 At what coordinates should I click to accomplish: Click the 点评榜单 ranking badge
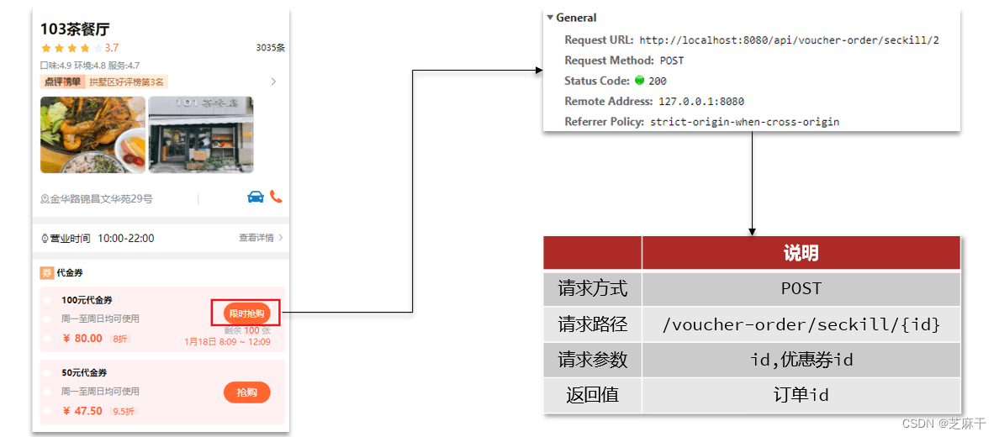[x=63, y=82]
